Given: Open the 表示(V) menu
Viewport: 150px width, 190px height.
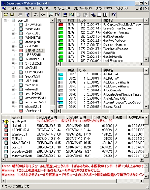Looking at the screenshot, I should click(x=45, y=9).
